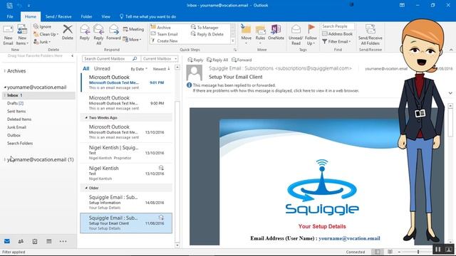The height and width of the screenshot is (256, 456).
Task: Click Reply in the ribbon
Action: click(85, 33)
